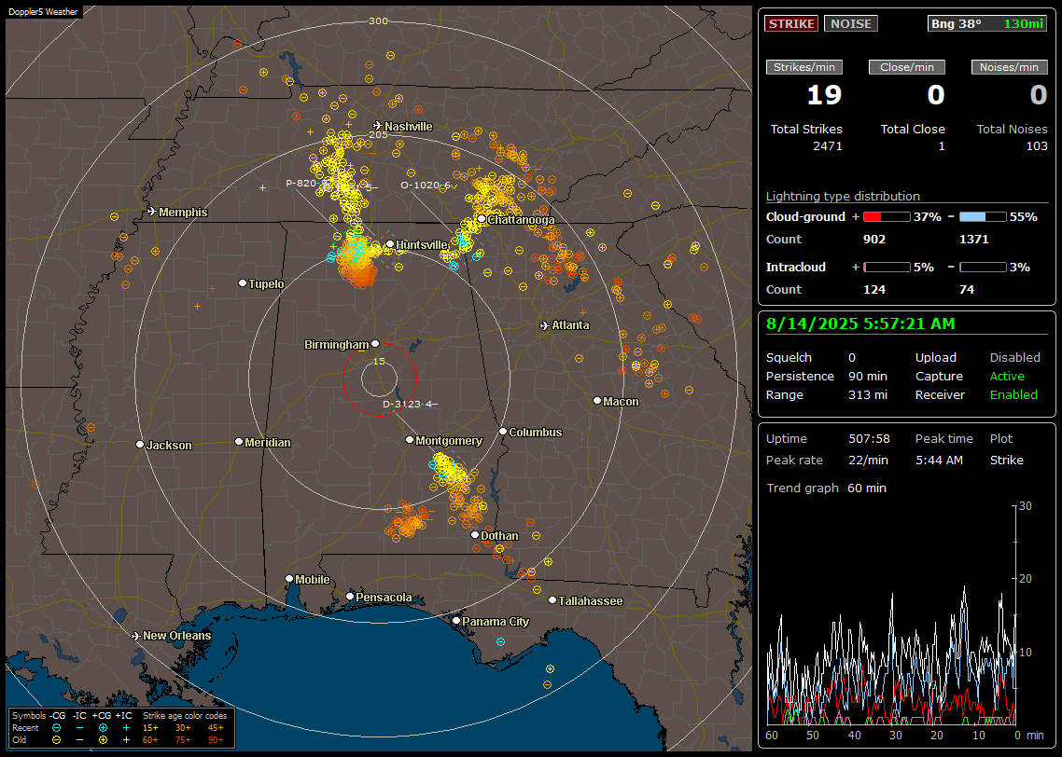Click the cyan Recent -CG legend symbol
The width and height of the screenshot is (1062, 757).
[x=57, y=728]
